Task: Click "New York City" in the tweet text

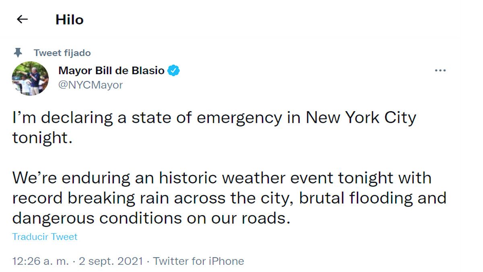Action: tap(361, 118)
